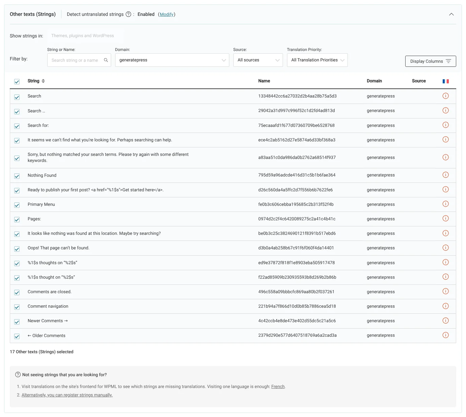This screenshot has width=466, height=417.
Task: Click French status icon for 'Comments are closed.' row
Action: point(445,291)
